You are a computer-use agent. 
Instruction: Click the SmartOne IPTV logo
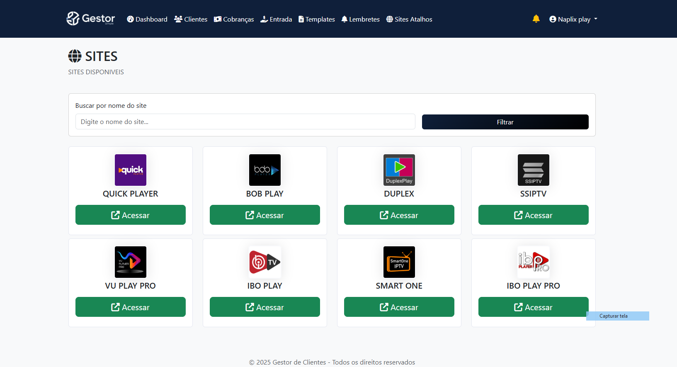[399, 262]
